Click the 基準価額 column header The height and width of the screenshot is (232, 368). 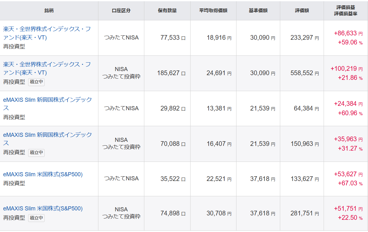(258, 10)
